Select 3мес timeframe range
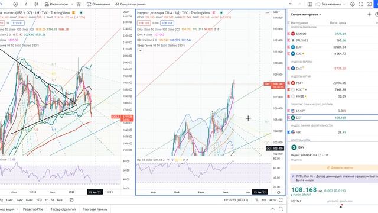Viewport: 378px width, 213px height. (19, 200)
